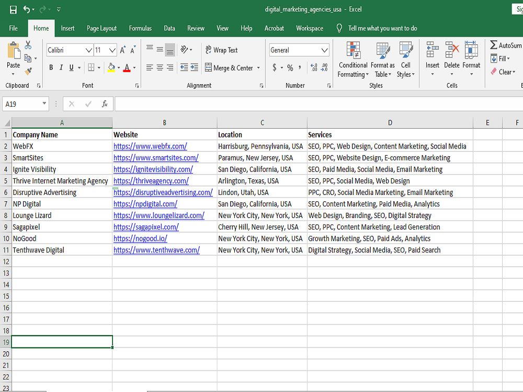Center text horizontally
The image size is (523, 392).
tap(160, 67)
